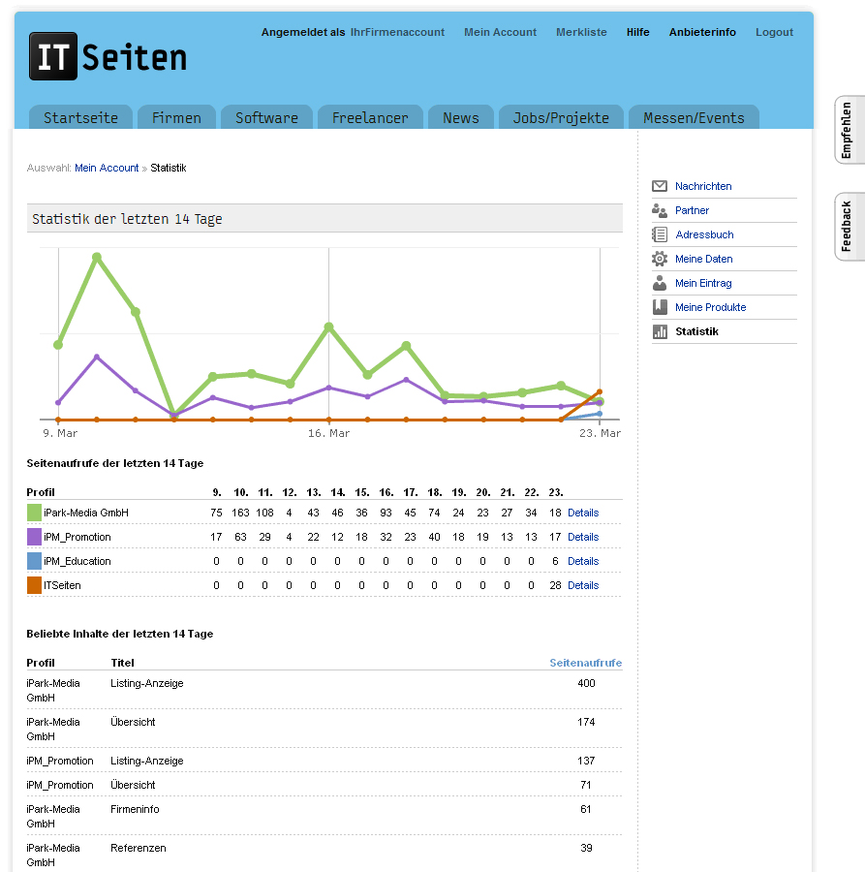The height and width of the screenshot is (872, 865).
Task: Open the Empfehlen side tab
Action: 849,130
